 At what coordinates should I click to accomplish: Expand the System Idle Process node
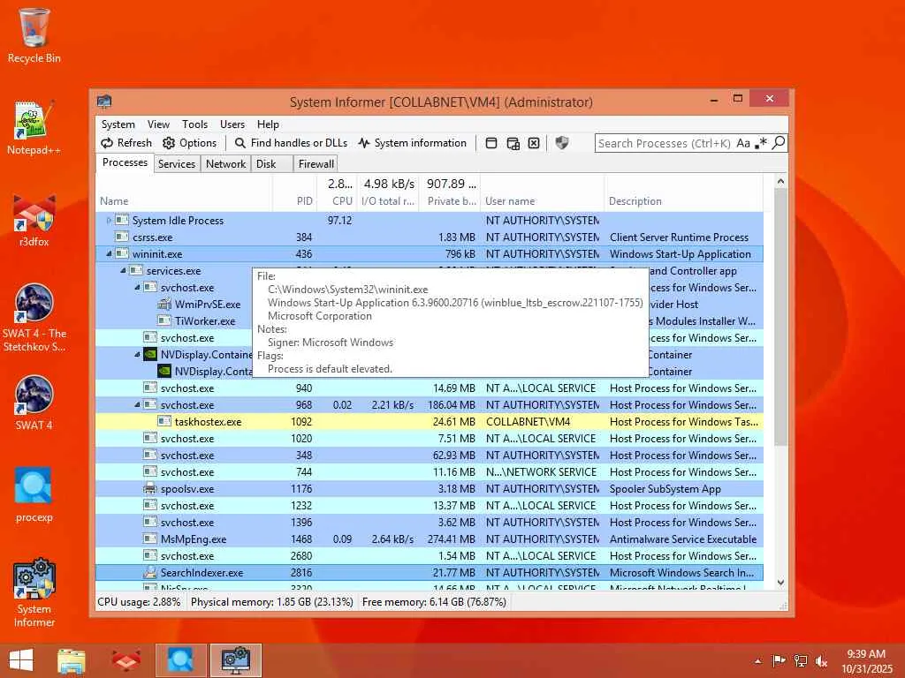tap(108, 220)
